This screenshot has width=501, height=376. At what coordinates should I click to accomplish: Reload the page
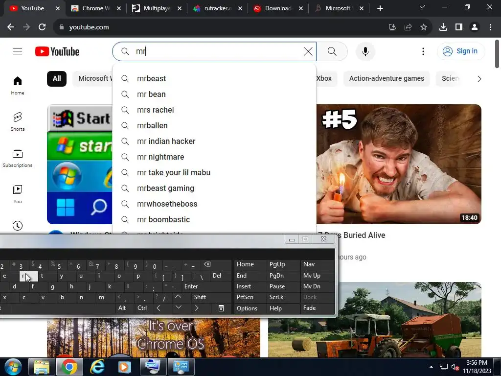point(42,27)
